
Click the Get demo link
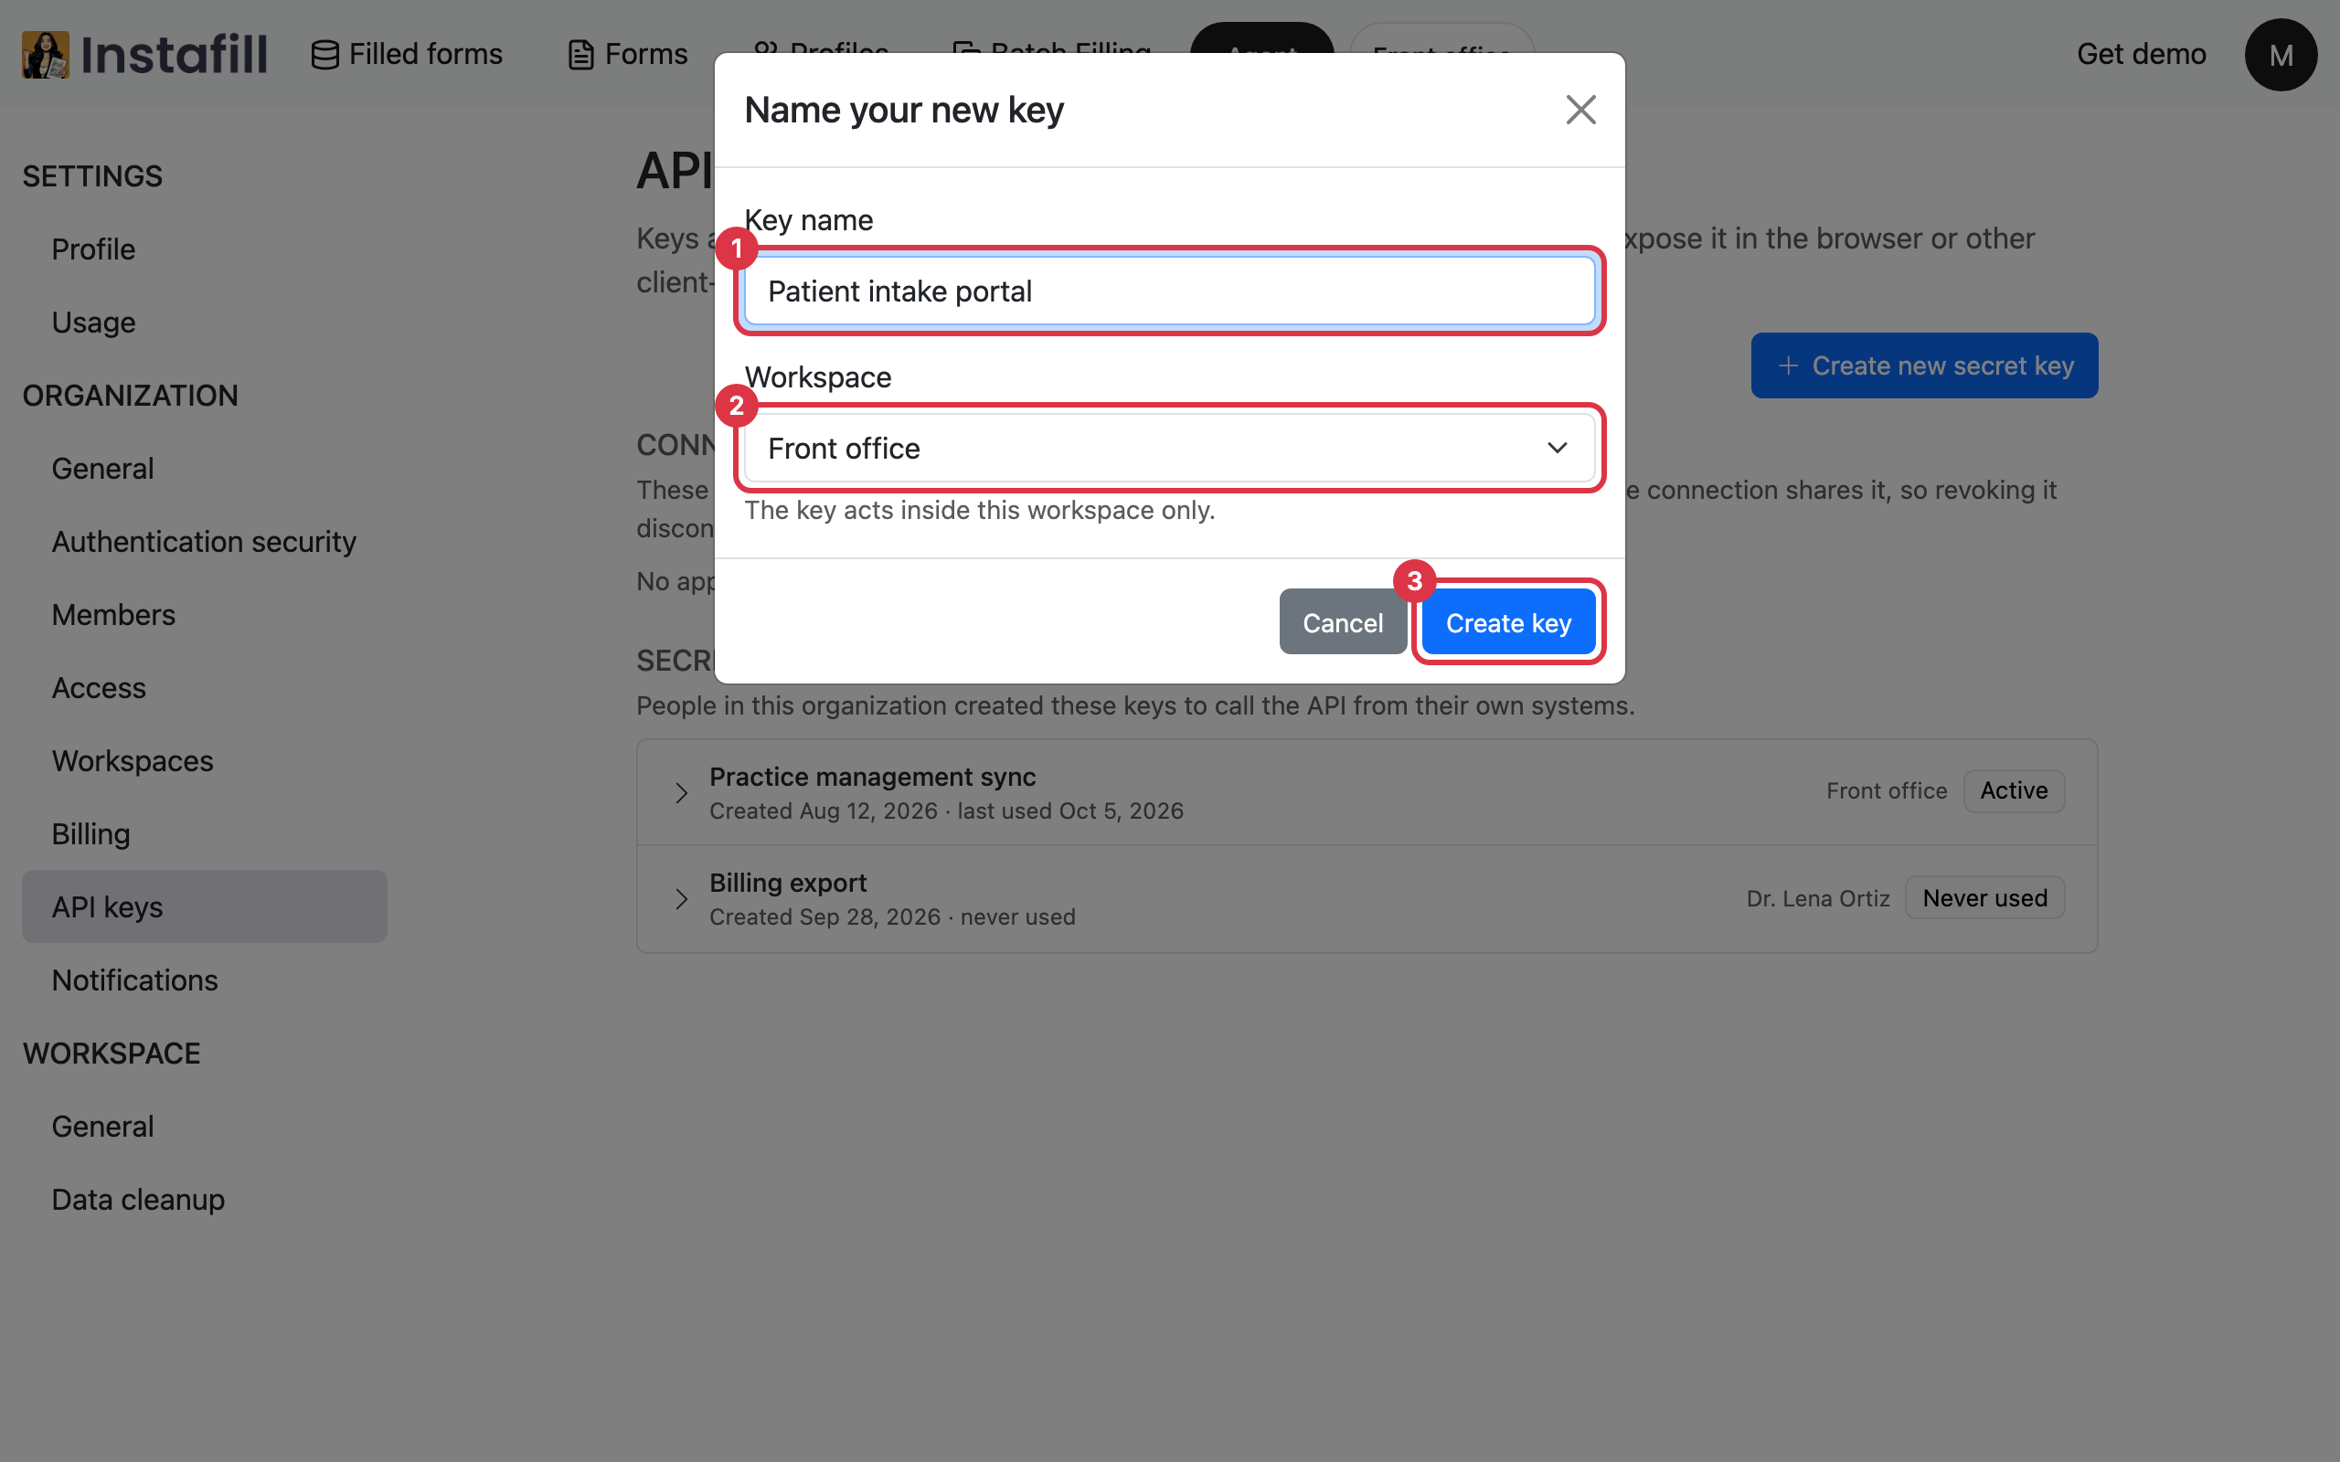[x=2141, y=54]
